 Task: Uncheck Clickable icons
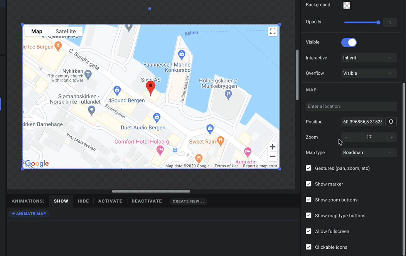coord(308,247)
